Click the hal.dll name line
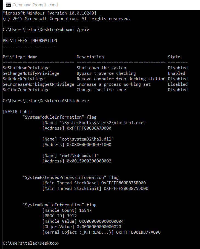The height and width of the screenshot is (249, 200). (x=78, y=139)
